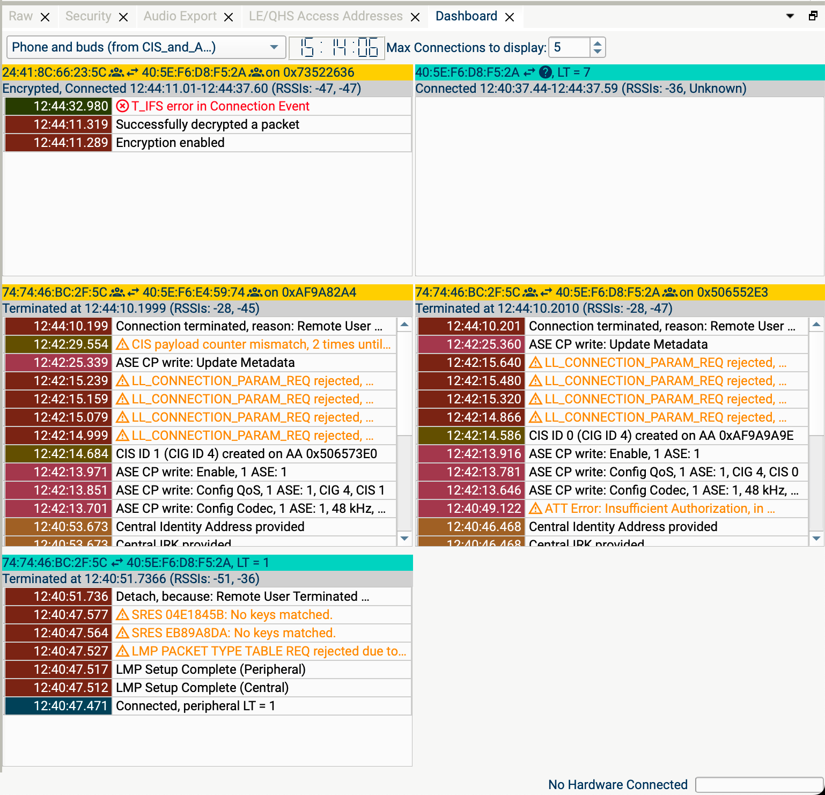Viewport: 825px width, 795px height.
Task: Switch to the Security tab
Action: [x=88, y=16]
